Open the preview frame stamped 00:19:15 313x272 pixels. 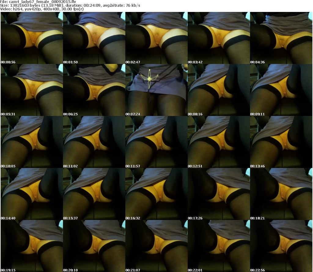pos(32,246)
